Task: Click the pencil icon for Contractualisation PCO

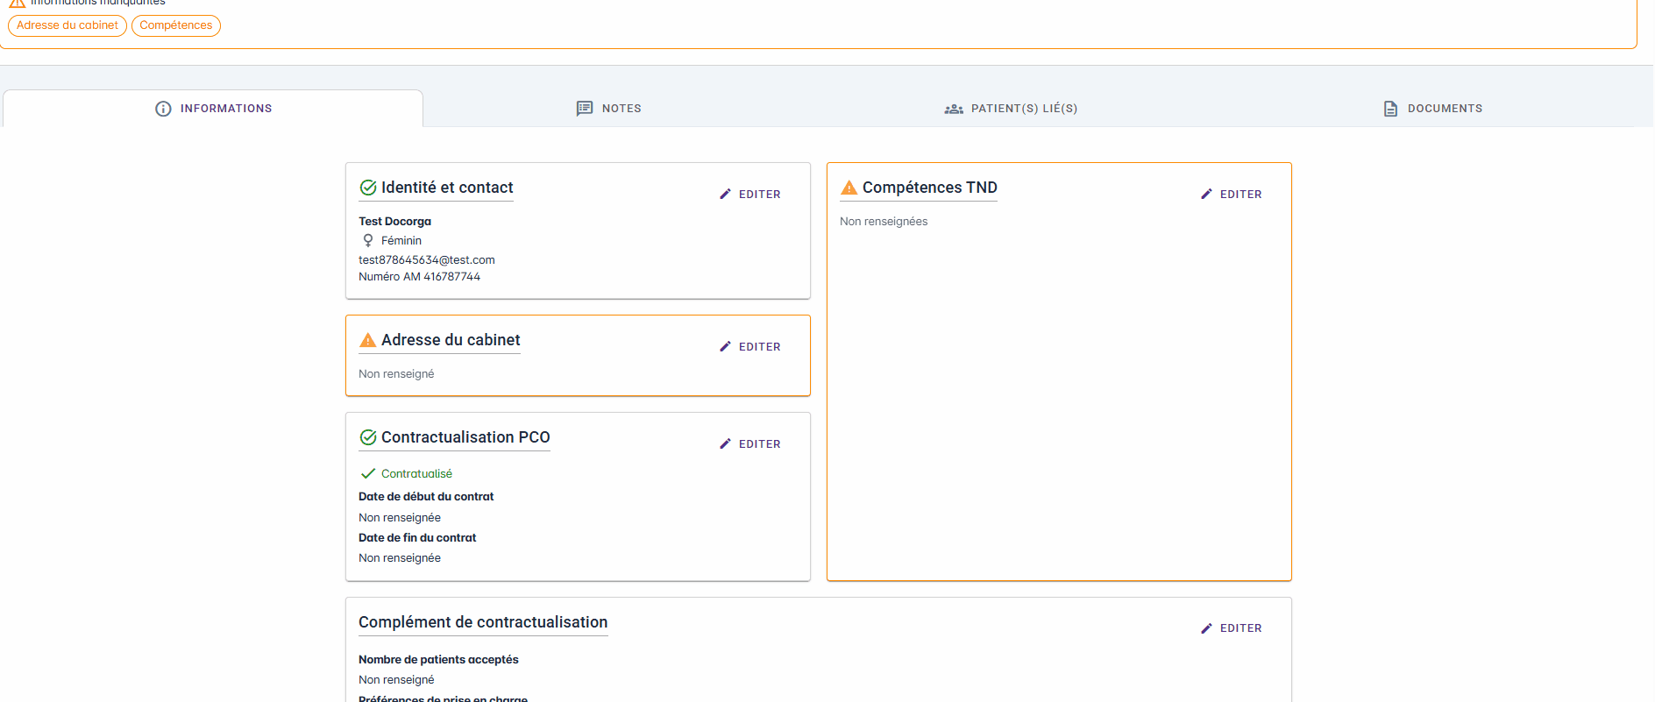Action: click(x=725, y=443)
